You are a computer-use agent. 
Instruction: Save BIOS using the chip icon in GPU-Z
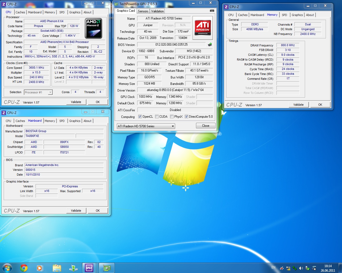pos(210,45)
